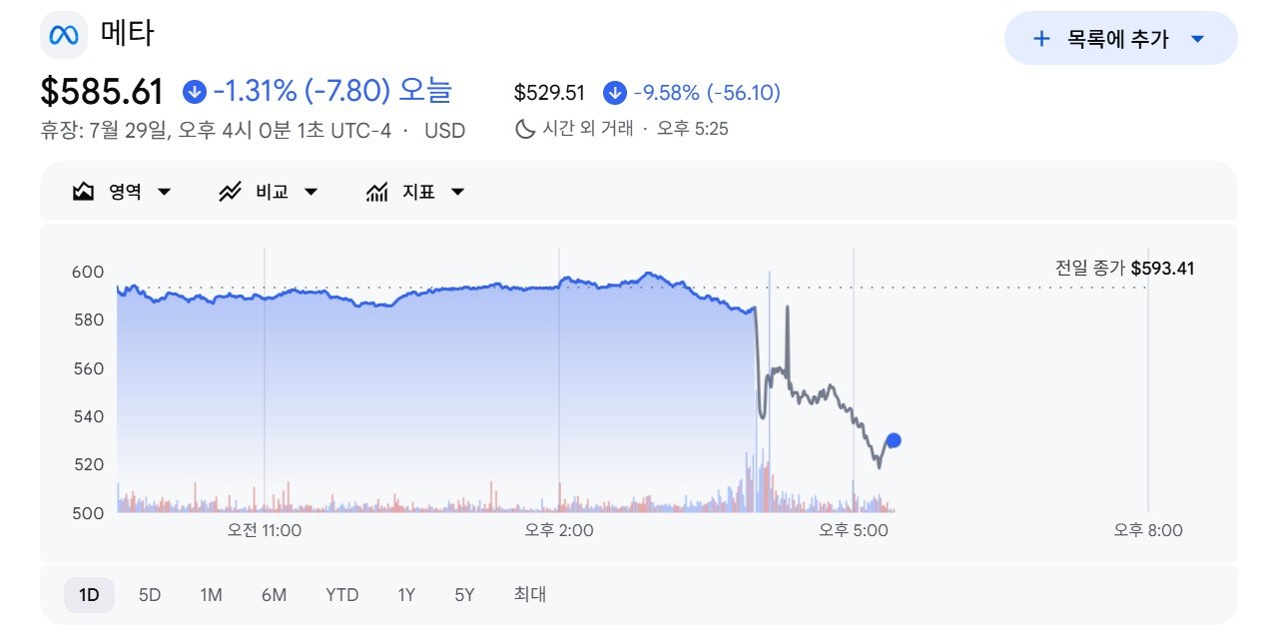The width and height of the screenshot is (1274, 635).
Task: Show the 최대 maximum range
Action: tap(530, 595)
